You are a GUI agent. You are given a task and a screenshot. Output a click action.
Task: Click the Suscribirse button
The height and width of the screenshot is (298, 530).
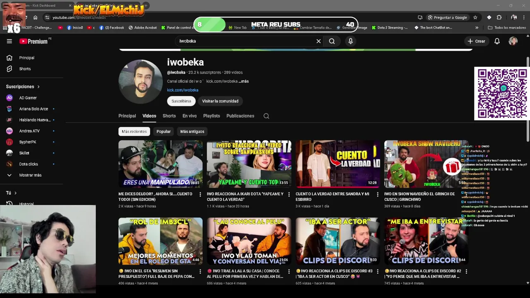coord(181,101)
